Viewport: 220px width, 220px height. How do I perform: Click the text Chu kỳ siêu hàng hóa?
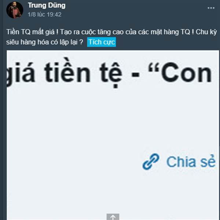[x=111, y=37]
